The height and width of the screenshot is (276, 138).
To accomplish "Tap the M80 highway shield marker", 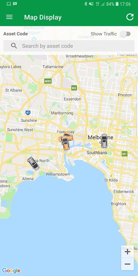I will tap(48, 81).
